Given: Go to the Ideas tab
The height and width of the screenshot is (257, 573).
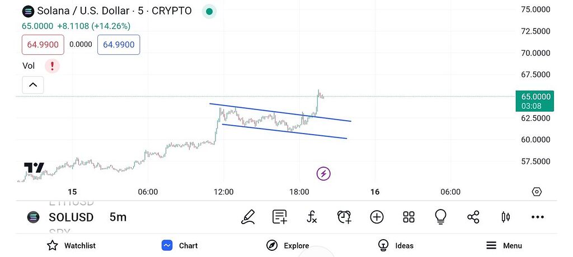Looking at the screenshot, I should 396,245.
